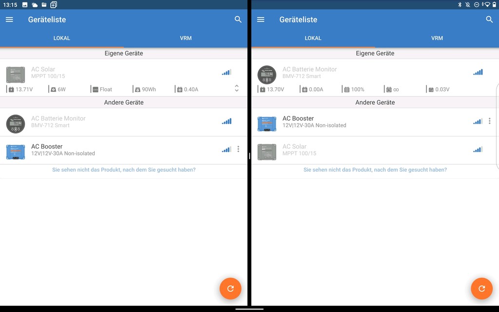Tap 'BMV-712 Smart' subtitle in right window
Screen dimensions: 499x312
point(302,76)
